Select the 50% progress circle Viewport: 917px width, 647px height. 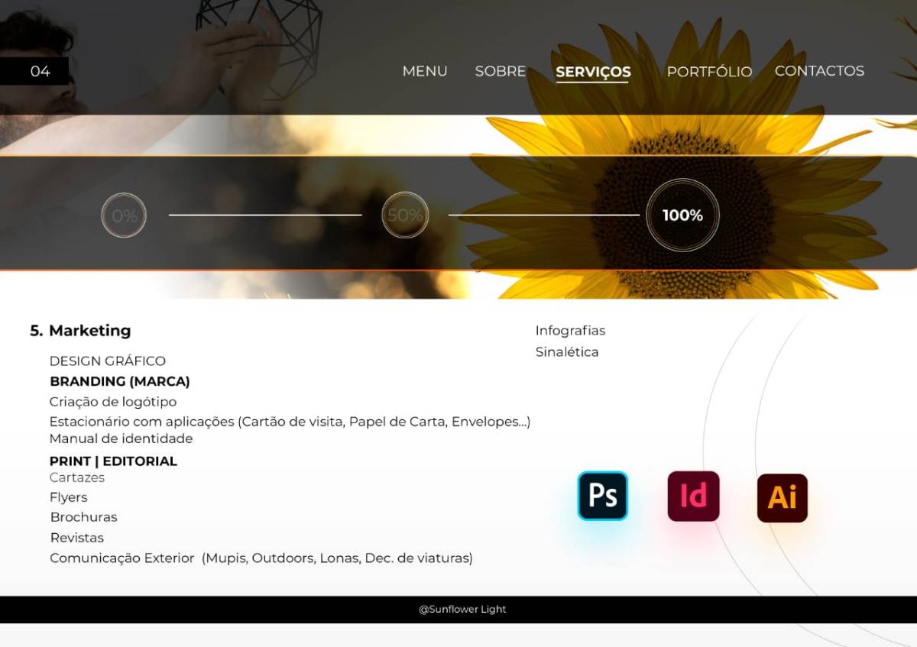(405, 215)
